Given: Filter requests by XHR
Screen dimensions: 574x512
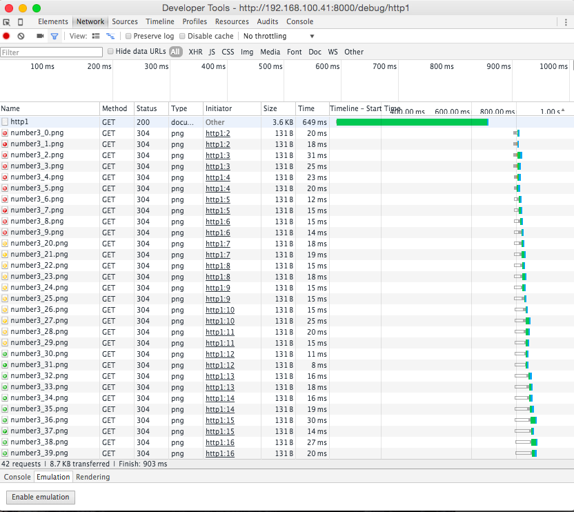Looking at the screenshot, I should pyautogui.click(x=195, y=52).
